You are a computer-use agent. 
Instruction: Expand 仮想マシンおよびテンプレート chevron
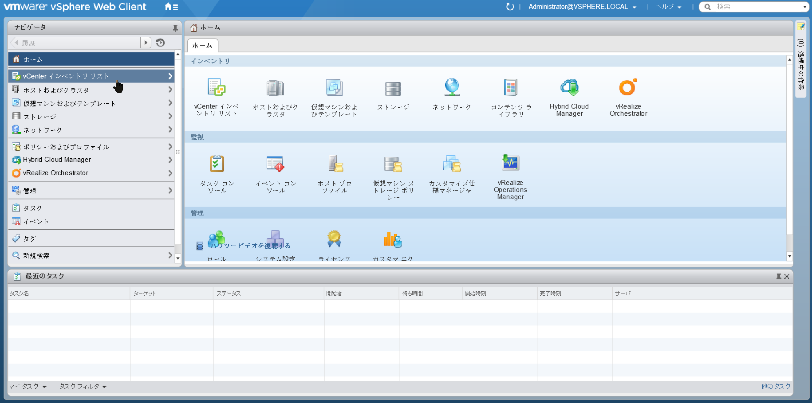pyautogui.click(x=170, y=103)
